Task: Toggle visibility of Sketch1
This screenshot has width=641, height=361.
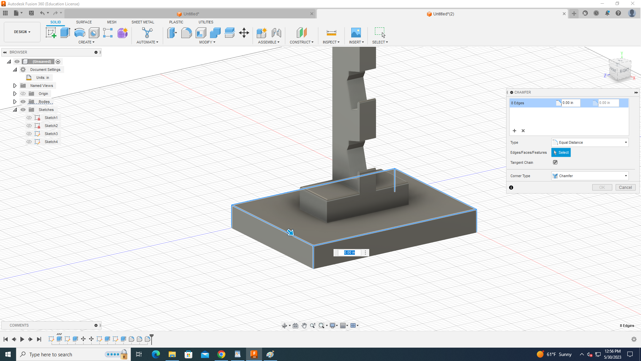Action: coord(29,118)
